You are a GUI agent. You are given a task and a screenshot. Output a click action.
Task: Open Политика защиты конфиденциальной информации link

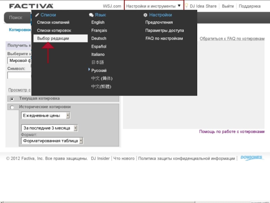tap(187, 158)
